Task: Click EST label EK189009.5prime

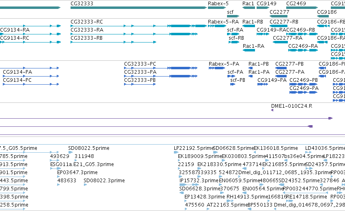Action: coord(200,156)
